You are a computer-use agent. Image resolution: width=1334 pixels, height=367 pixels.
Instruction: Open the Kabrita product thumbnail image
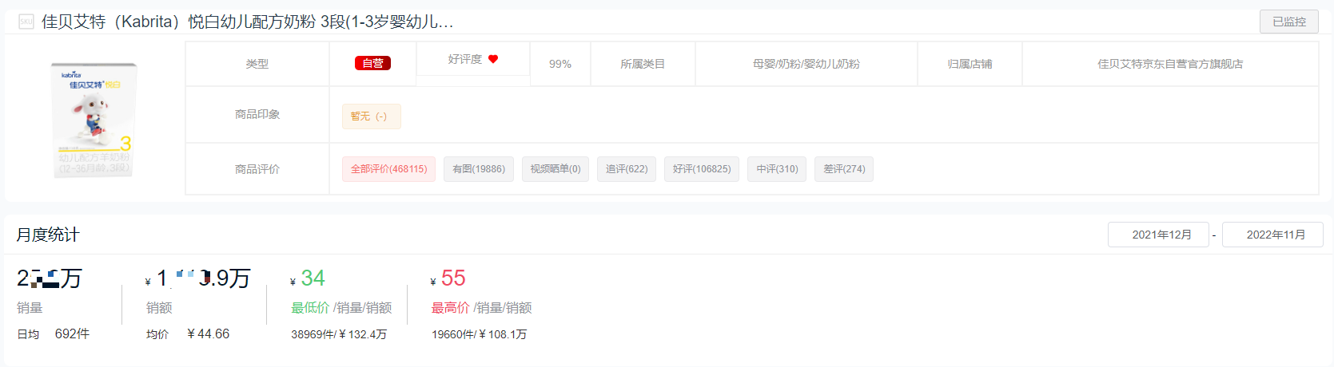(x=94, y=120)
